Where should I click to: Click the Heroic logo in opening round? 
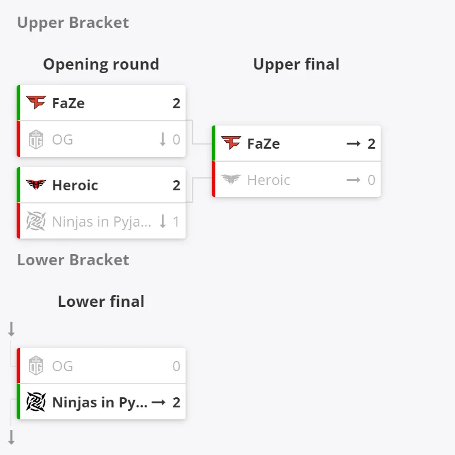coord(36,184)
